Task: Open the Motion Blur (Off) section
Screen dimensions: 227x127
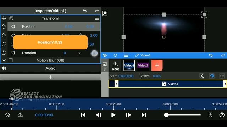Action: pyautogui.click(x=50, y=60)
